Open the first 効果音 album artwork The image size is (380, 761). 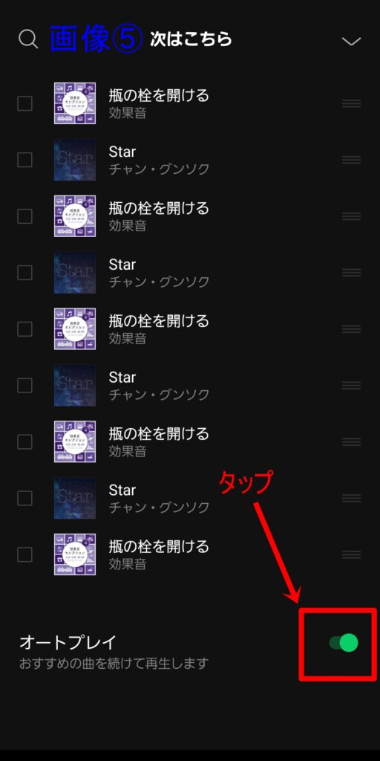tap(75, 103)
